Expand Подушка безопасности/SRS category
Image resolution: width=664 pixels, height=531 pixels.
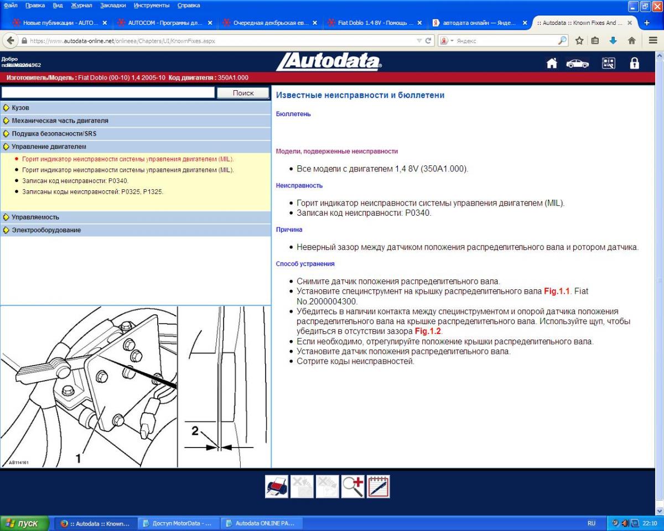pos(136,134)
